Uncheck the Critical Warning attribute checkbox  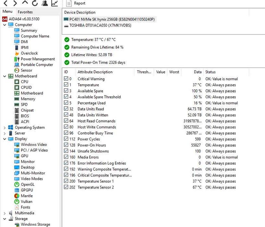(66, 79)
